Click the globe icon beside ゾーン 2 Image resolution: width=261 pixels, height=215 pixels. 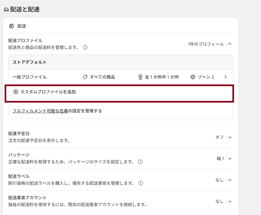point(193,77)
